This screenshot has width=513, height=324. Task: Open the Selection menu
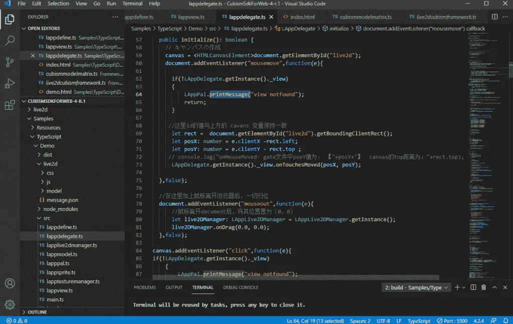coord(58,4)
